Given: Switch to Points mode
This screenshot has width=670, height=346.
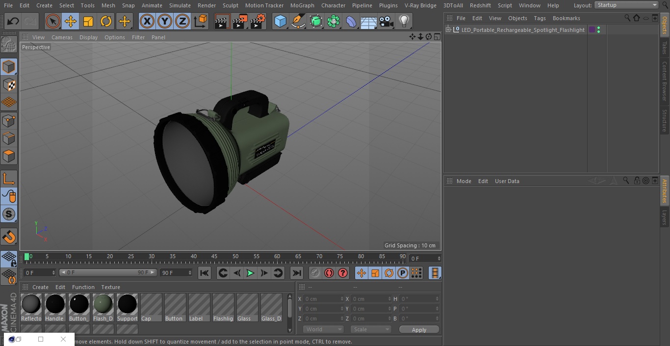Looking at the screenshot, I should (x=9, y=120).
